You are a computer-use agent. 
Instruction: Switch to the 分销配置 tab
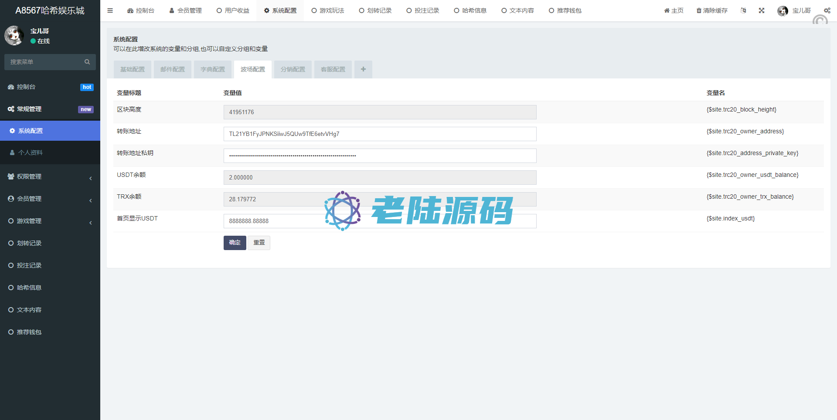[293, 69]
